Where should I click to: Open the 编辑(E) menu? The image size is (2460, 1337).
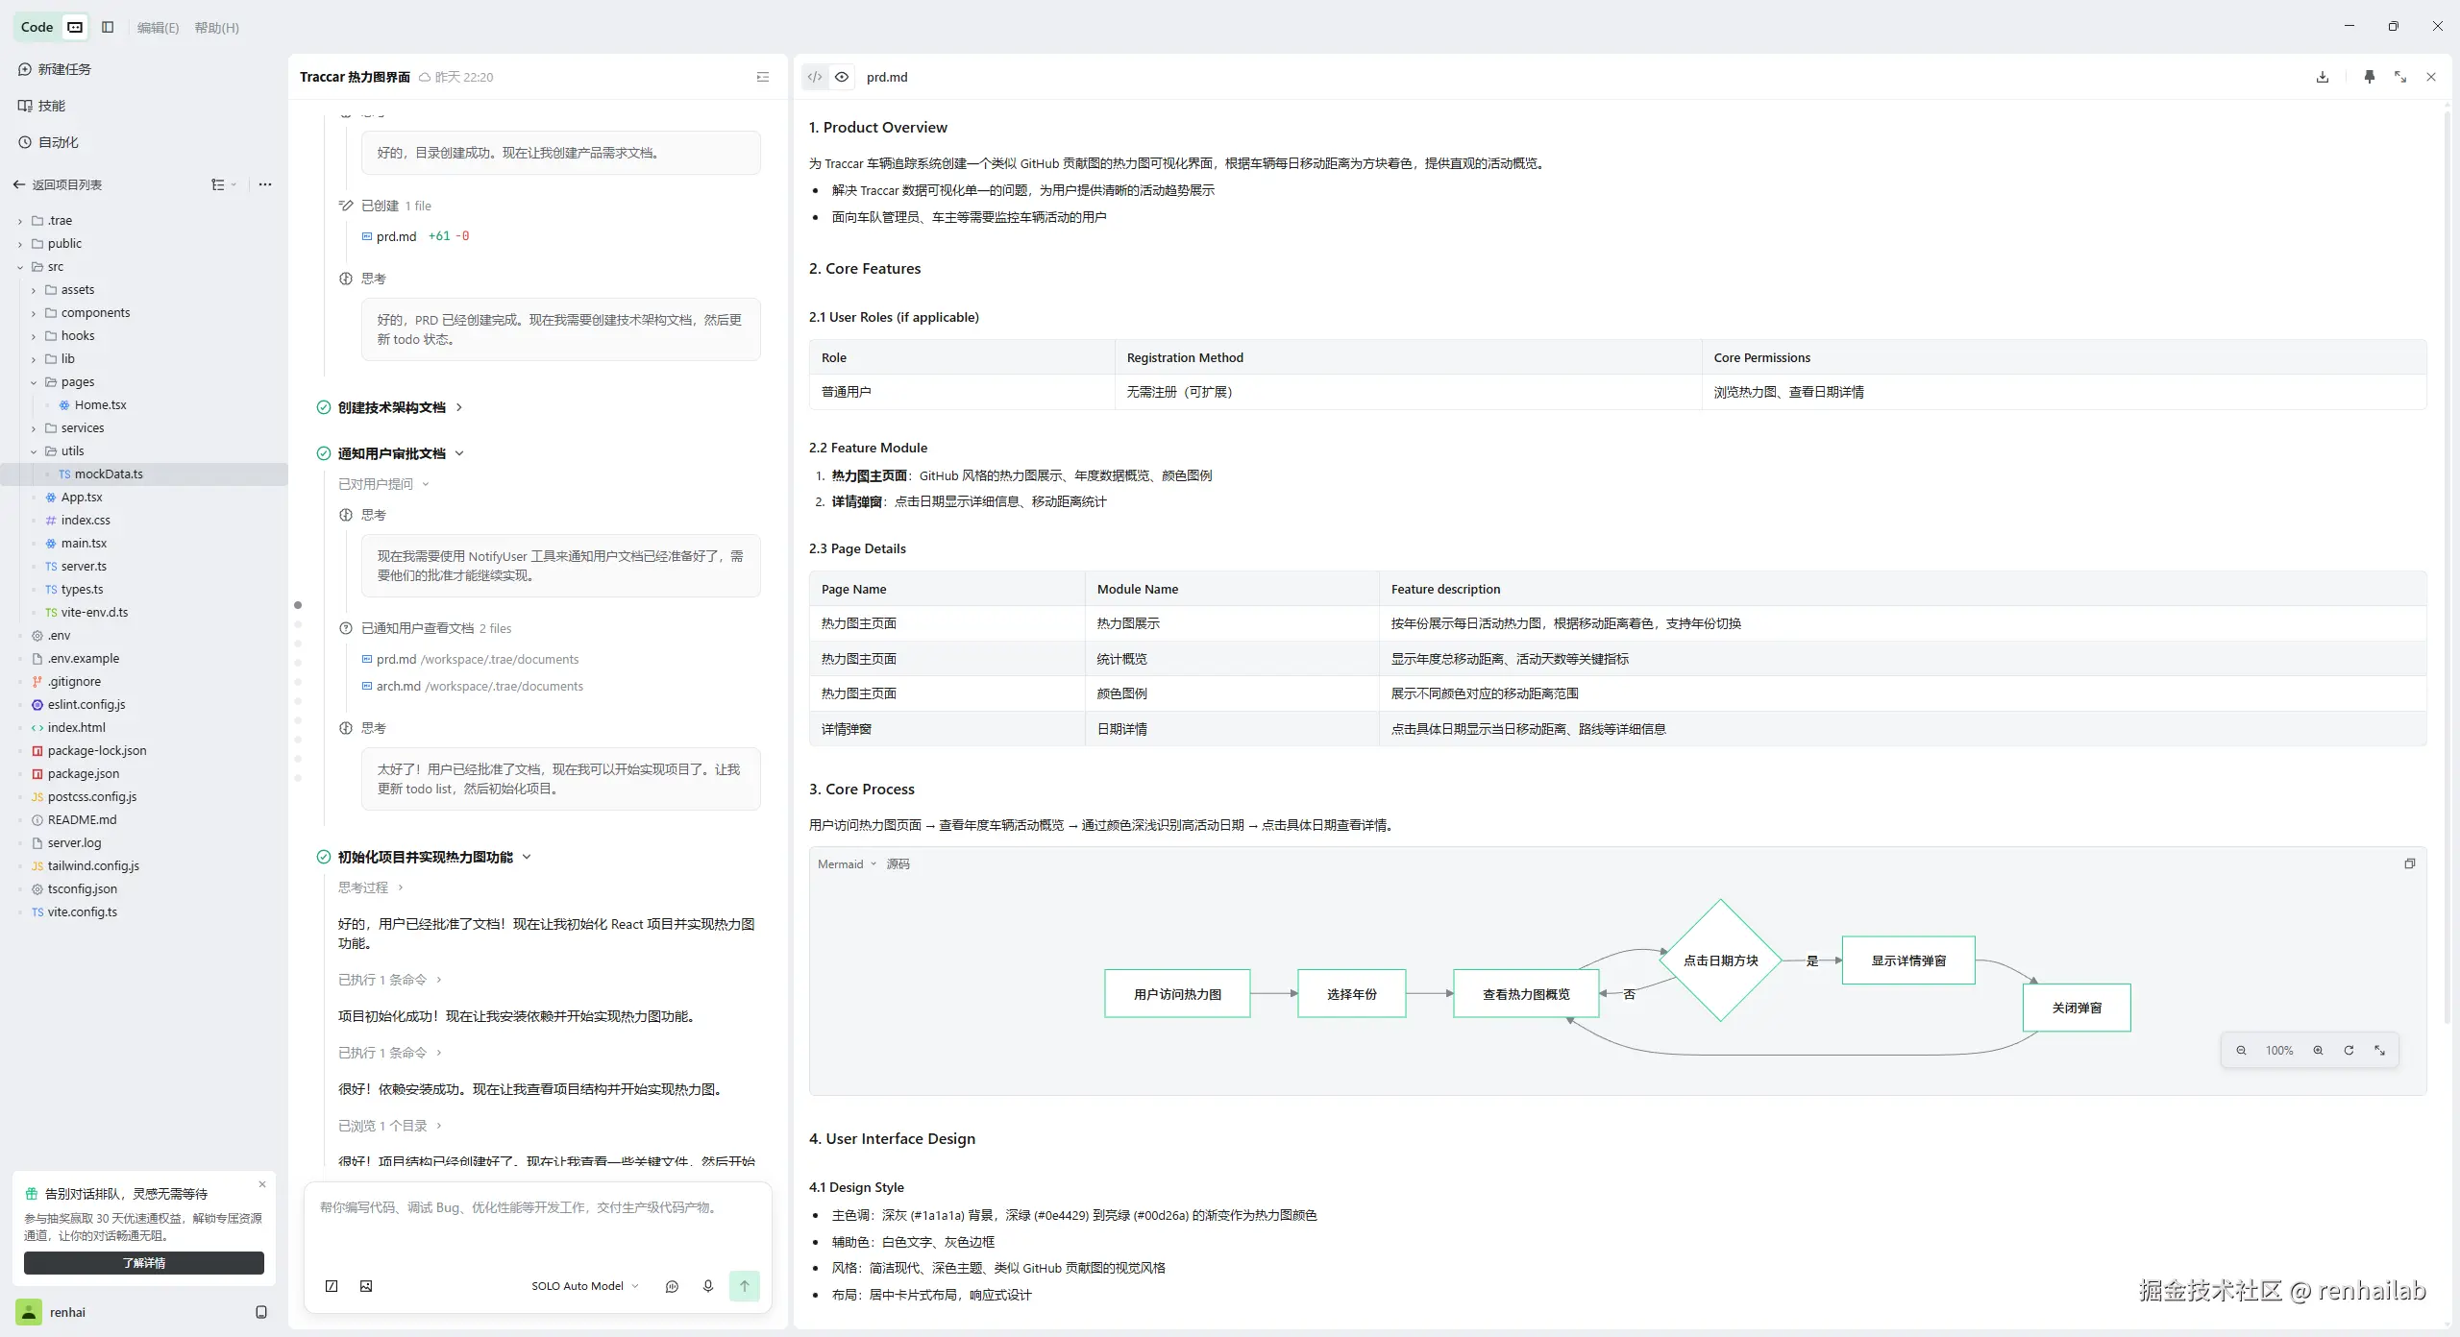pos(158,28)
